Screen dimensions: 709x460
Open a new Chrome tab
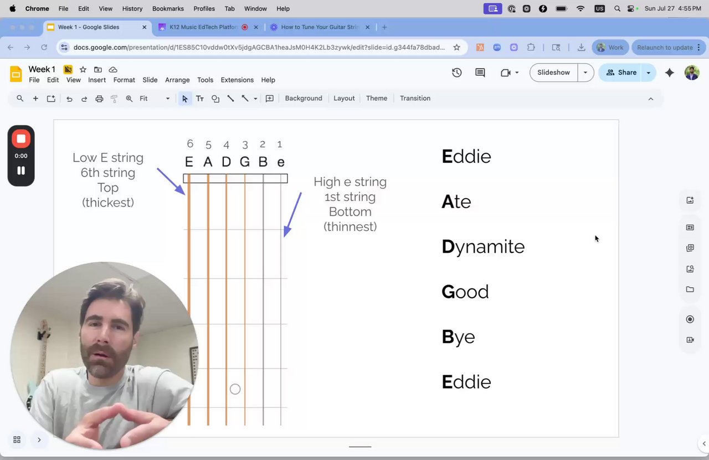click(x=384, y=27)
